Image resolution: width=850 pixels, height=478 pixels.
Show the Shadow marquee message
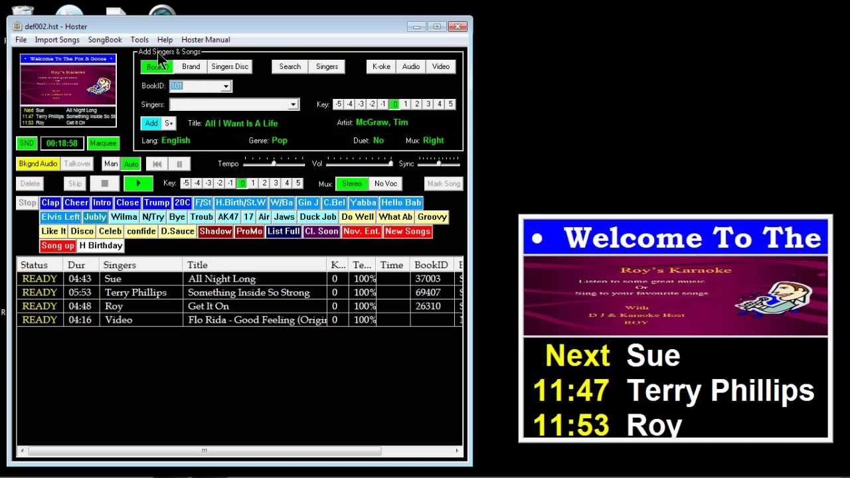click(x=215, y=232)
